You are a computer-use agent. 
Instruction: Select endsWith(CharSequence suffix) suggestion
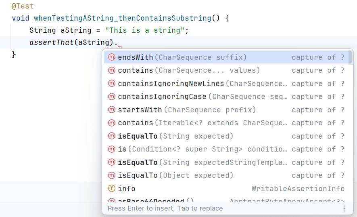click(182, 57)
